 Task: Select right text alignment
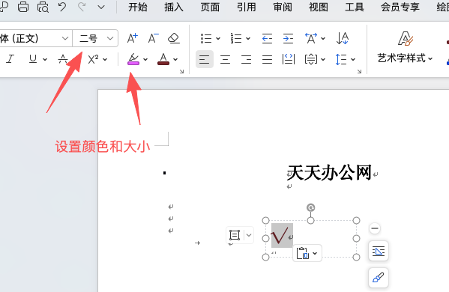[x=247, y=59]
